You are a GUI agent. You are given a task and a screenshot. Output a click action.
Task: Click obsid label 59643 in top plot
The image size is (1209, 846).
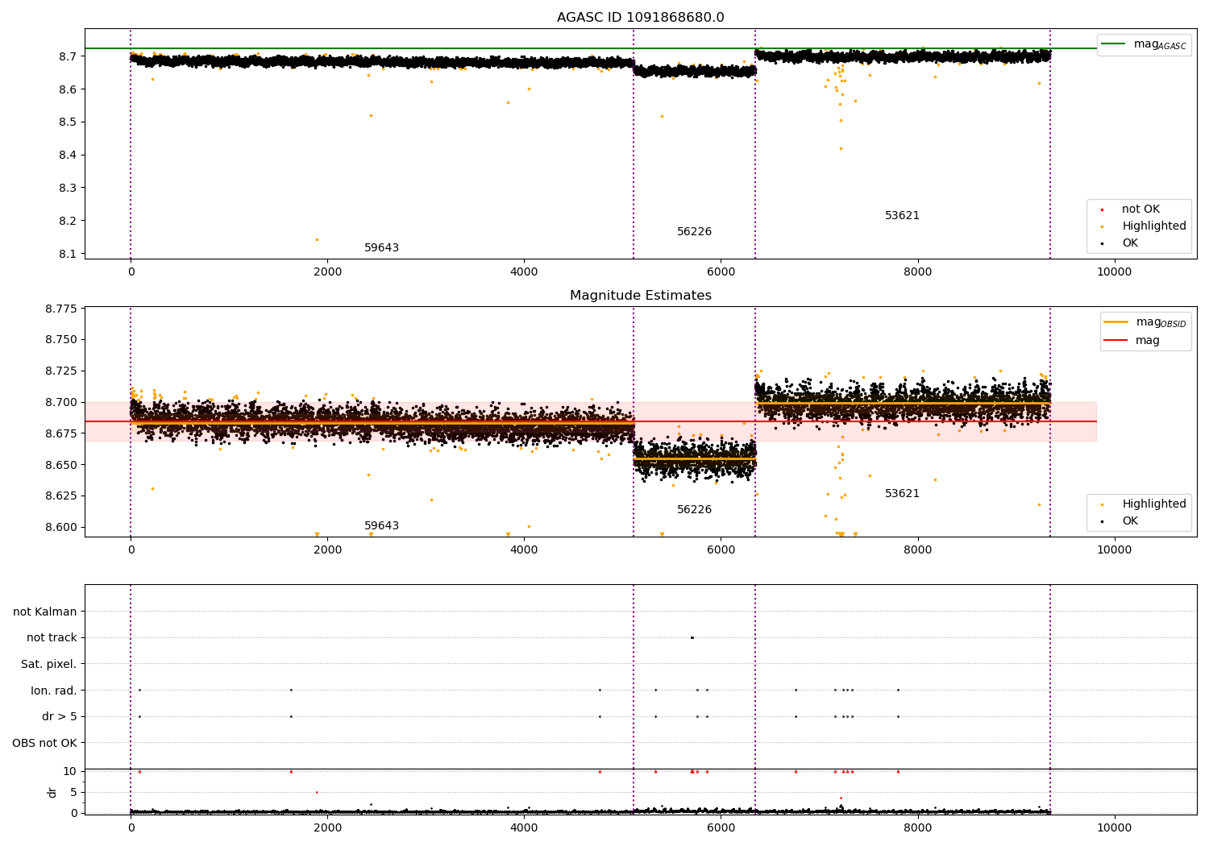[381, 248]
